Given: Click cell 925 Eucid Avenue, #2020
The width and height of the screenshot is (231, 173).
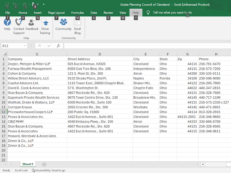Looking at the screenshot, I should (100, 64).
